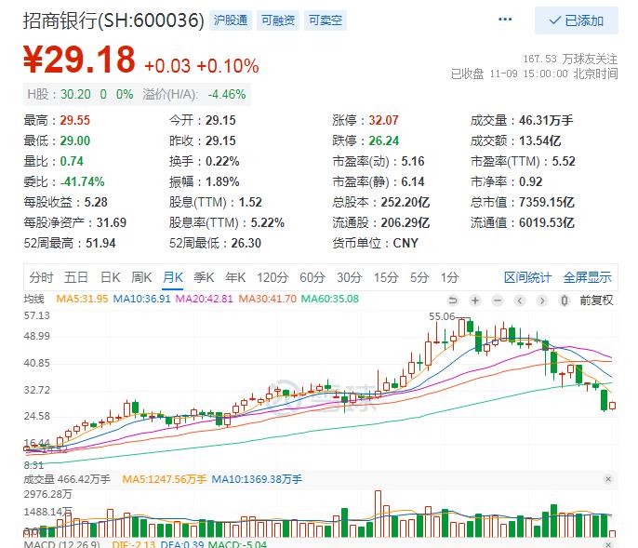Click the 最高 value 29.55
The image size is (638, 548).
pyautogui.click(x=74, y=121)
